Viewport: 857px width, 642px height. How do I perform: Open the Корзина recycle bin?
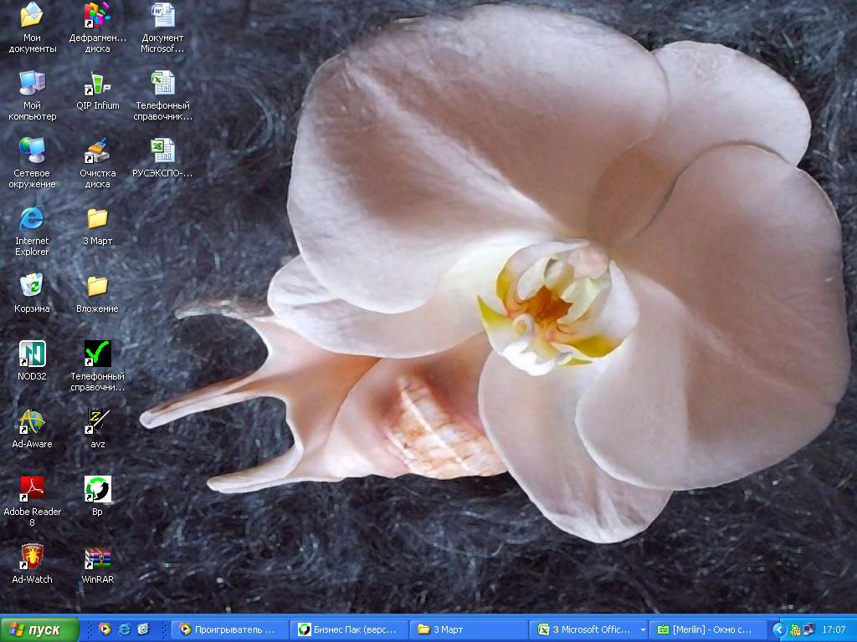[32, 286]
